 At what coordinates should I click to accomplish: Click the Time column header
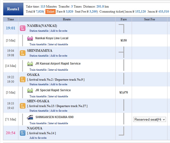pos(11,19)
